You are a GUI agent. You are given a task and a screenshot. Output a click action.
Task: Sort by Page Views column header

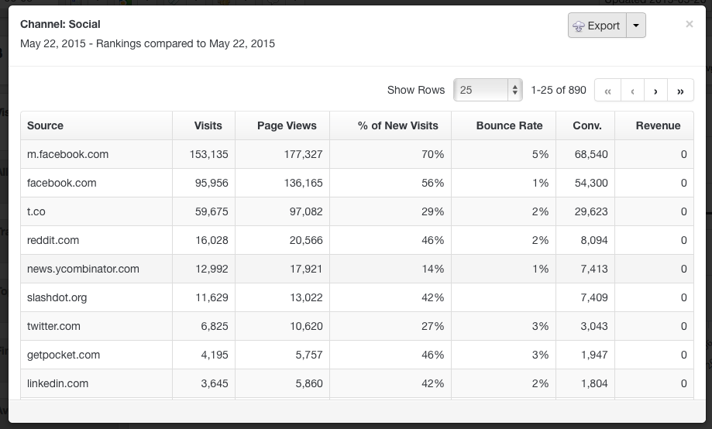point(287,125)
